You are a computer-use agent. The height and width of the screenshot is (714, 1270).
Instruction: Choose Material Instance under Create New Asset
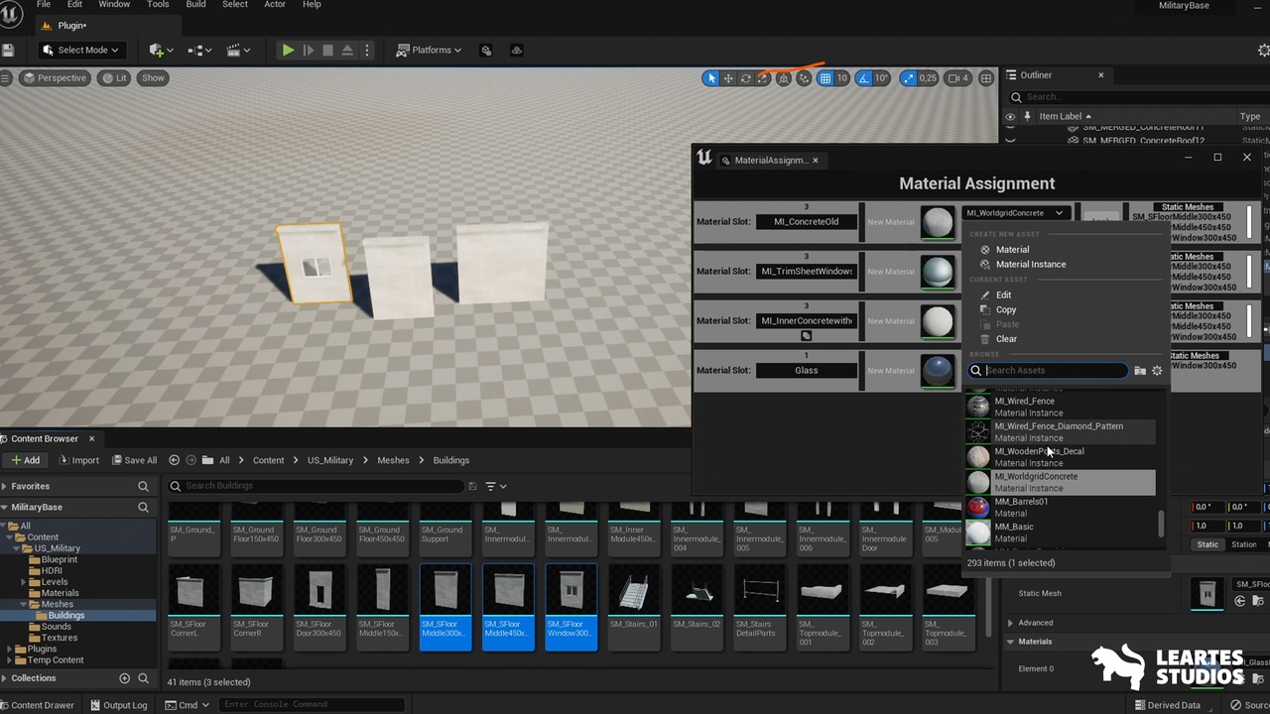(x=1031, y=265)
